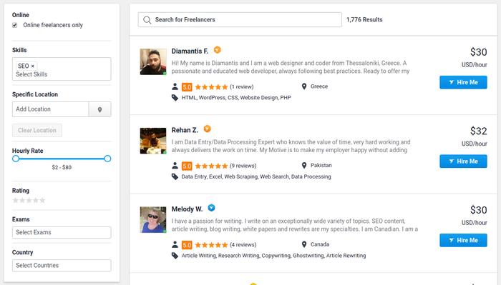Viewport: 501px width, 285px height.
Task: Click the Search for Freelancers field
Action: (240, 20)
